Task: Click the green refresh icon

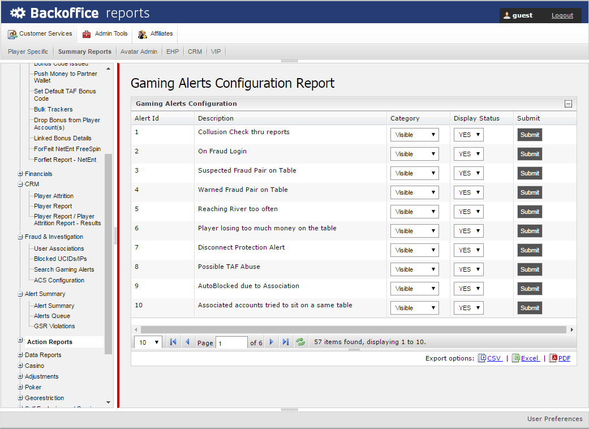Action: click(x=300, y=342)
